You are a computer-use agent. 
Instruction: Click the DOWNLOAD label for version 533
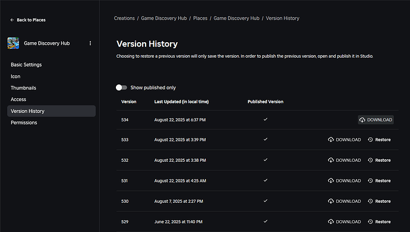pos(348,140)
